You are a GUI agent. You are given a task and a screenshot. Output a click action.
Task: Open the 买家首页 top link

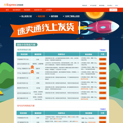click(85, 6)
